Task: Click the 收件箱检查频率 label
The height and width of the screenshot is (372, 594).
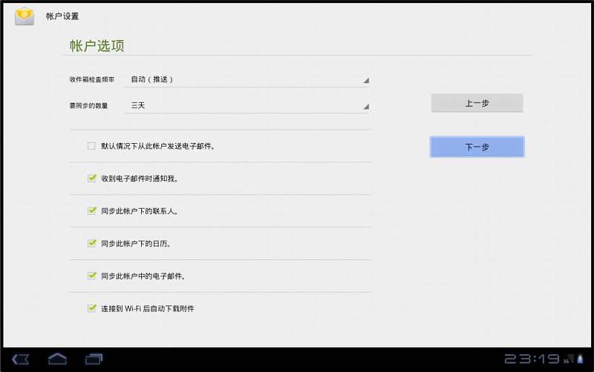Action: pos(91,79)
